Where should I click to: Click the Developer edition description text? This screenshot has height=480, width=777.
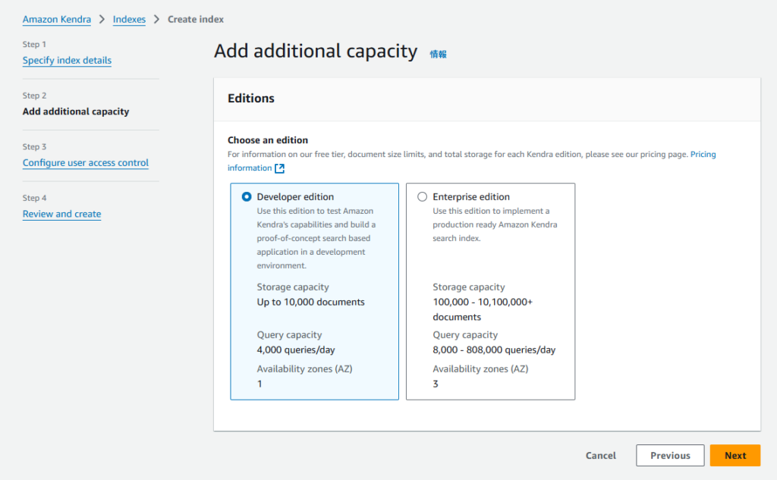tap(316, 238)
